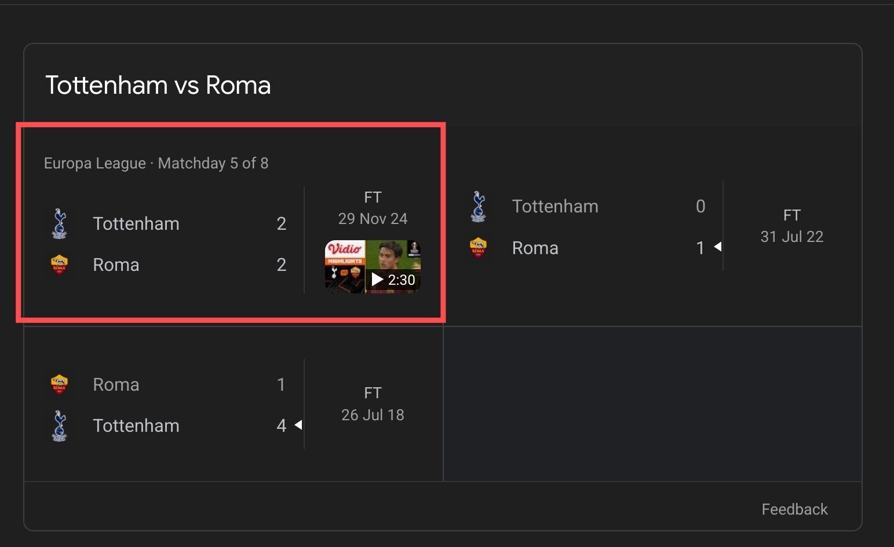Click the Tottenham vs Roma heading
The height and width of the screenshot is (547, 894).
point(158,85)
